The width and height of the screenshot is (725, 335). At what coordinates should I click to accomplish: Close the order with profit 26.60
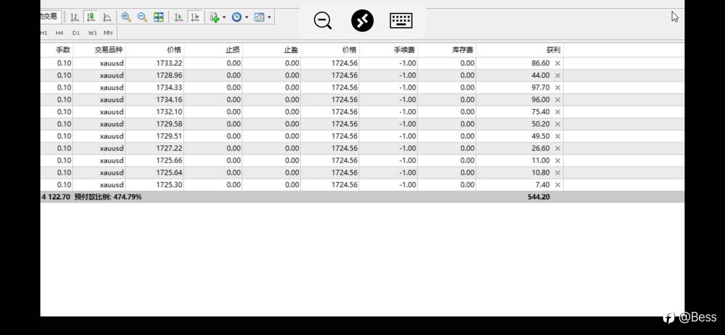[x=557, y=149]
